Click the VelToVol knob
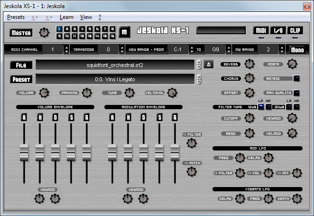This screenshot has height=216, width=314. (x=172, y=93)
